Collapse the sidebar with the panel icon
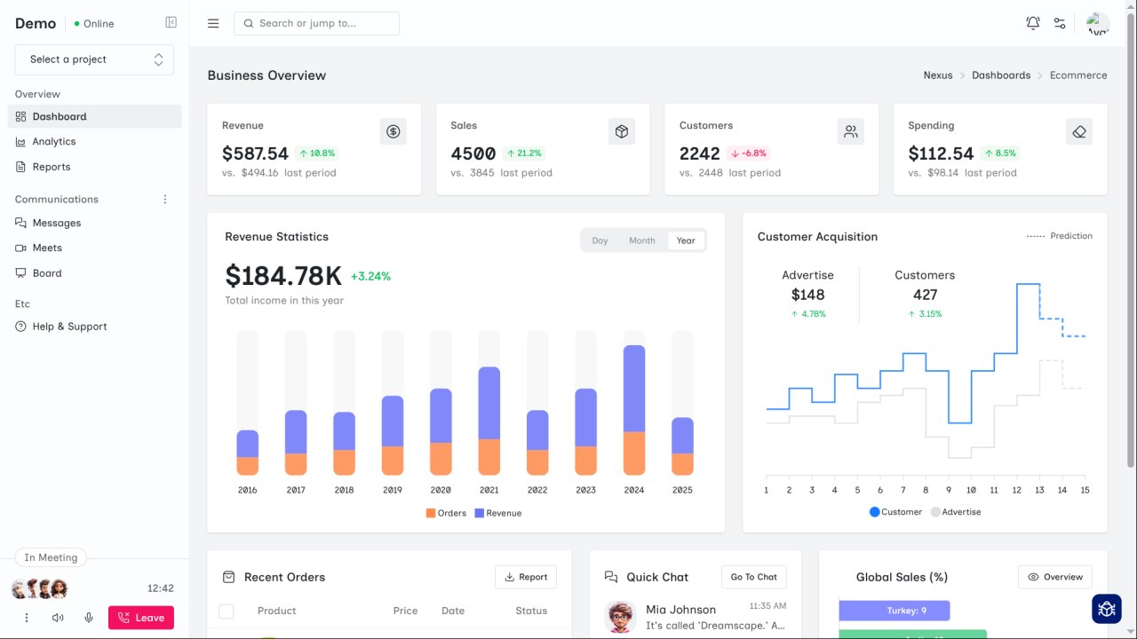The image size is (1137, 639). click(171, 22)
